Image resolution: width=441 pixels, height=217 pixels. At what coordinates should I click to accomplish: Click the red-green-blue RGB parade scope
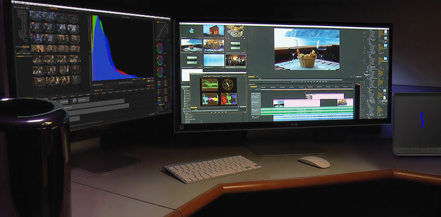coord(228,99)
